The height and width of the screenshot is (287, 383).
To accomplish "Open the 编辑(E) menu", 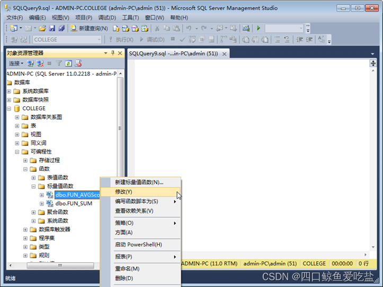I will pos(37,18).
